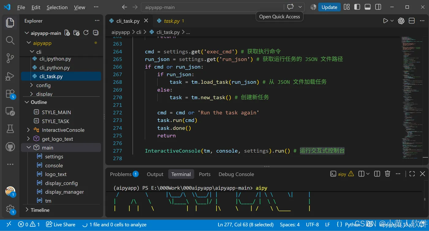This screenshot has height=231, width=429.
Task: Toggle the primary side bar layout
Action: (357, 7)
